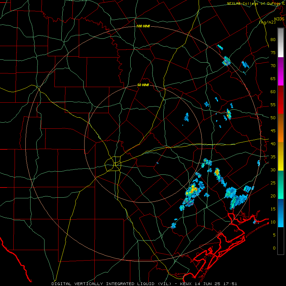Select the magenta-purple segment of the color scale

(x=281, y=71)
